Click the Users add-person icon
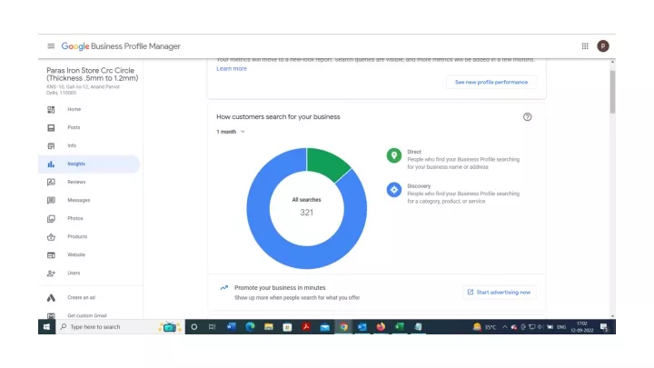Screen dimensions: 654x368 tap(51, 274)
